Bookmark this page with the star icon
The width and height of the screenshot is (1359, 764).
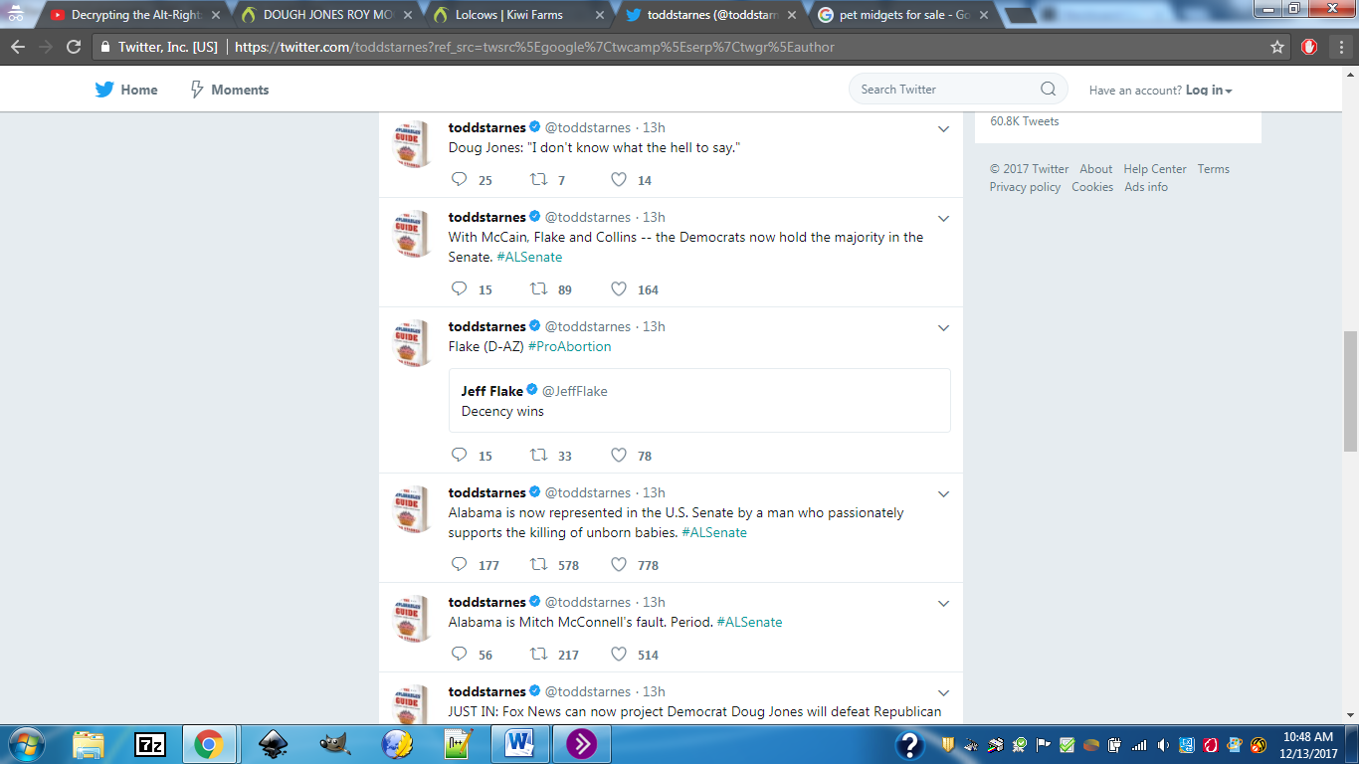click(1277, 47)
